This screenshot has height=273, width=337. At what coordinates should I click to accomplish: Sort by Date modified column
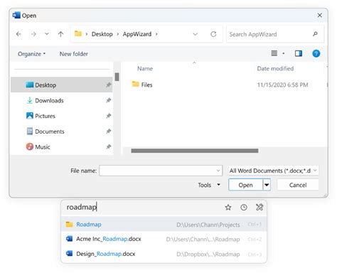(275, 68)
